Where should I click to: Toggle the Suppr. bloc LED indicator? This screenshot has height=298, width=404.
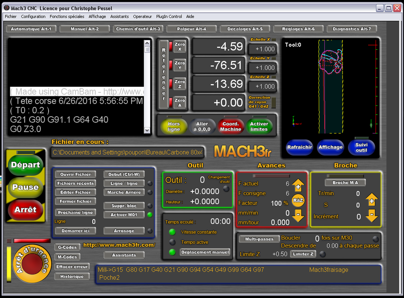pos(150,206)
